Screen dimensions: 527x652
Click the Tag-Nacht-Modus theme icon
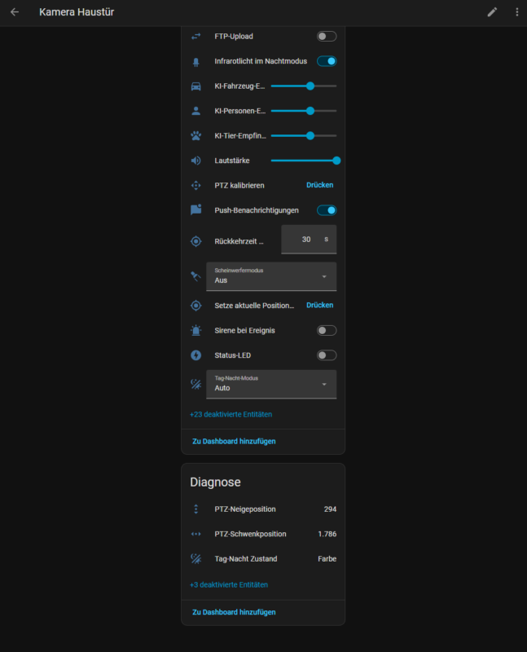pyautogui.click(x=195, y=384)
